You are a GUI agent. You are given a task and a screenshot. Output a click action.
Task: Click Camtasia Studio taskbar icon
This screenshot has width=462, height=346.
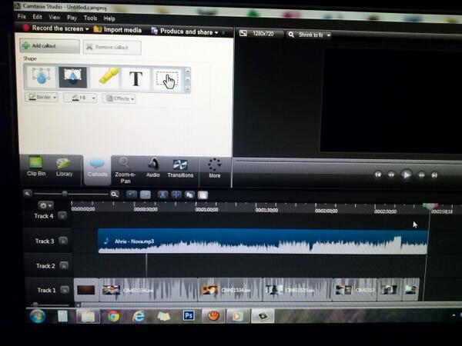263,316
